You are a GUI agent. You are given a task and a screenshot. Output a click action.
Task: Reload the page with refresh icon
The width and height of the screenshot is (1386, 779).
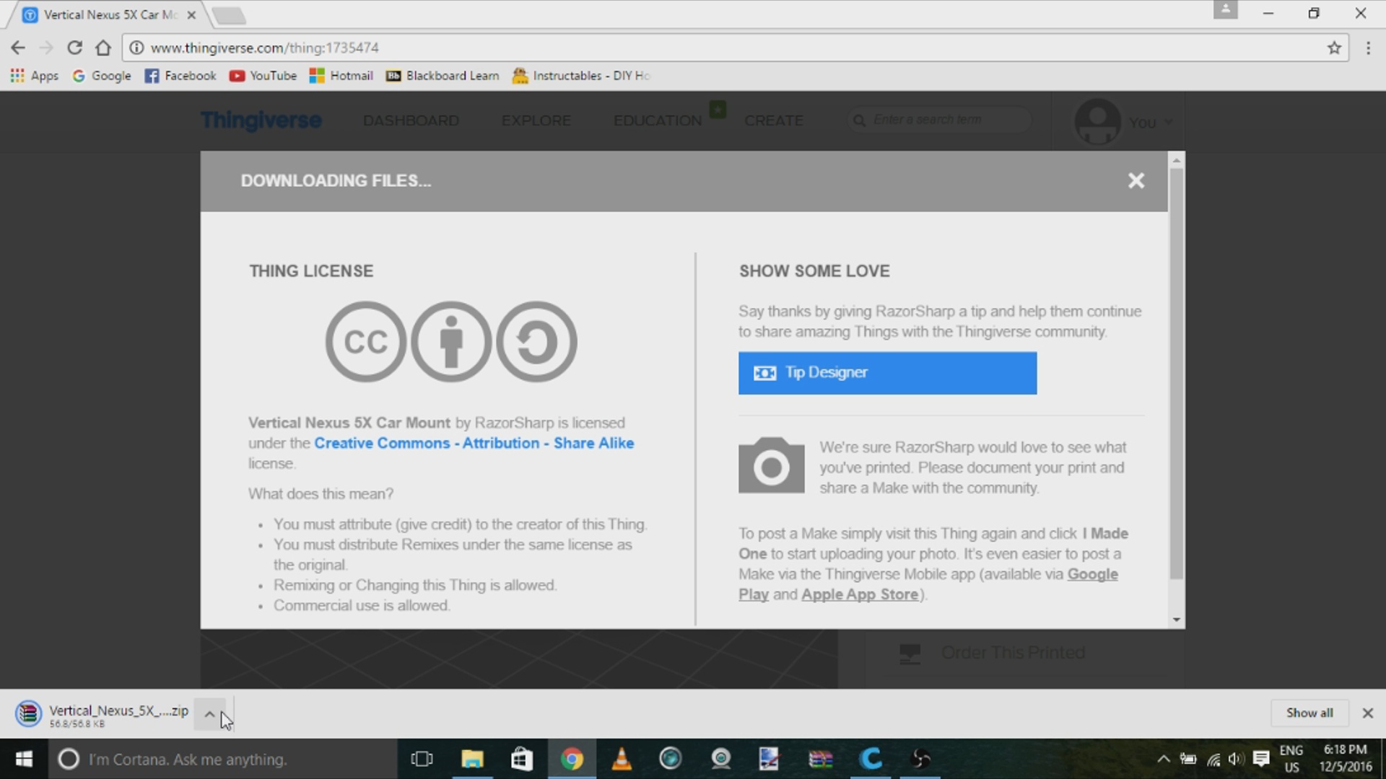point(74,48)
